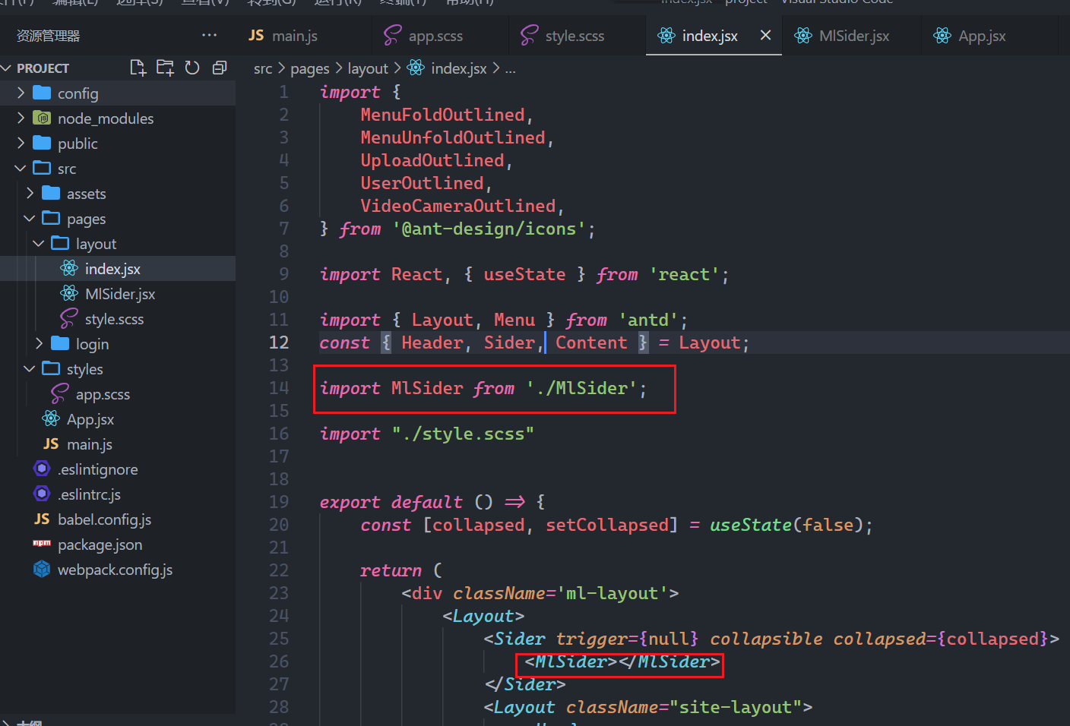The image size is (1070, 726).
Task: Open .eslintignore in the file tree
Action: 98,469
